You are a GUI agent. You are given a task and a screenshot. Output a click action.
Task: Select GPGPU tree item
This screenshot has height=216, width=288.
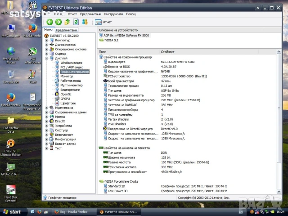[65, 99]
